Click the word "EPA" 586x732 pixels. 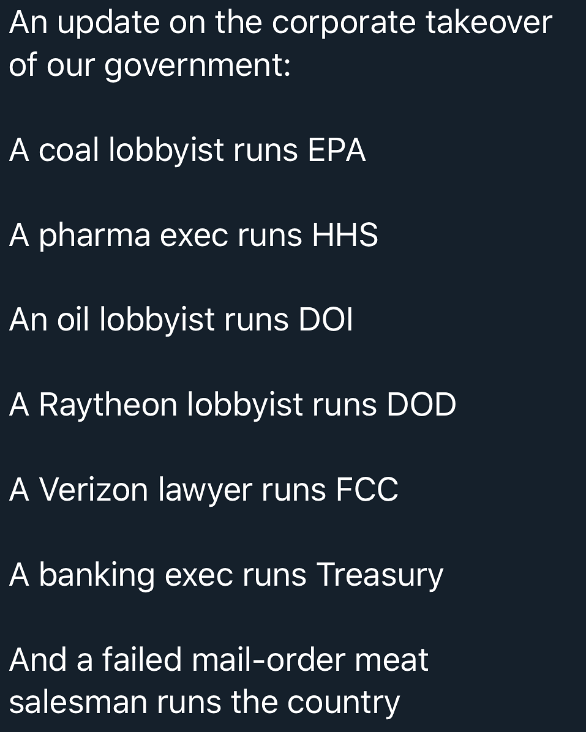point(336,150)
